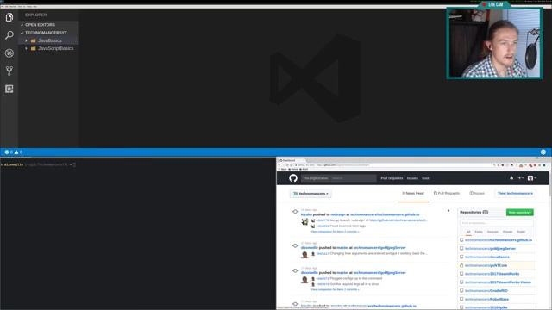
Task: Click repo icon beside 2017SteamWorks-Vision
Action: pos(461,282)
